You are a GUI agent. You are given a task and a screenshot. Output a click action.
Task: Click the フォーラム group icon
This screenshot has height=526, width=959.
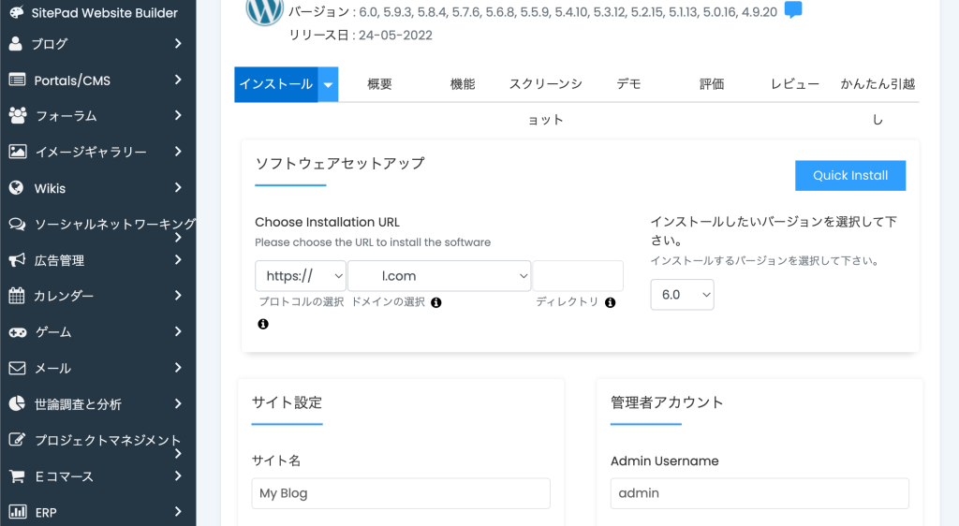click(x=18, y=115)
